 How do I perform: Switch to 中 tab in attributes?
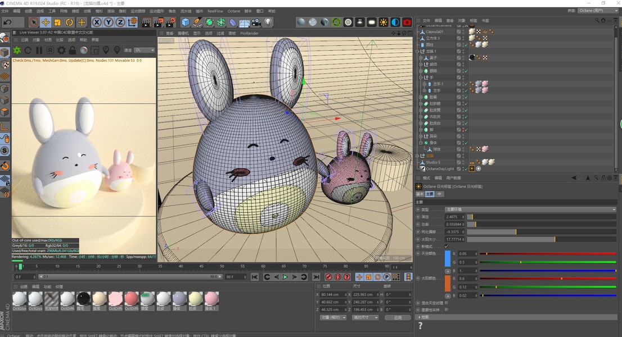point(439,194)
